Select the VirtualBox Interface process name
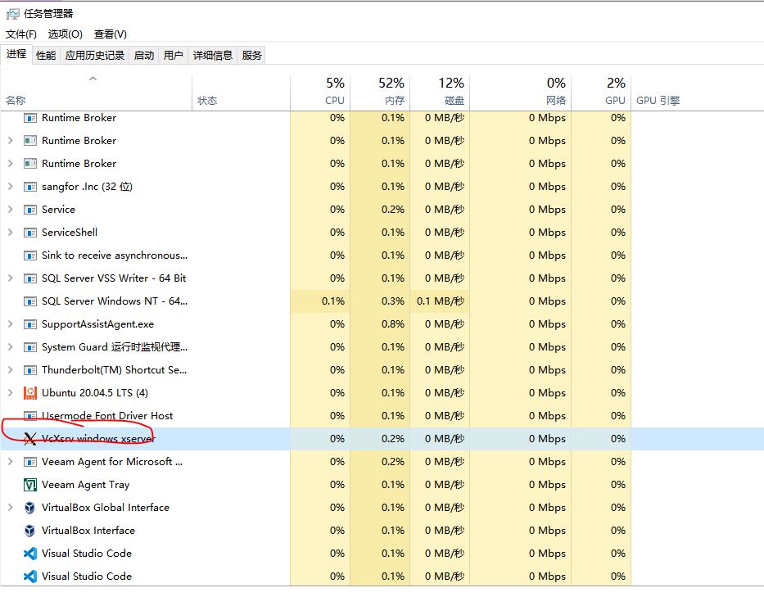Image resolution: width=764 pixels, height=597 pixels. click(x=88, y=530)
